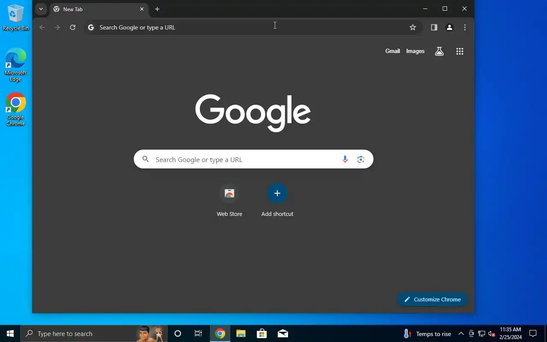The image size is (547, 342).
Task: Open the Web Store shortcut
Action: click(229, 201)
